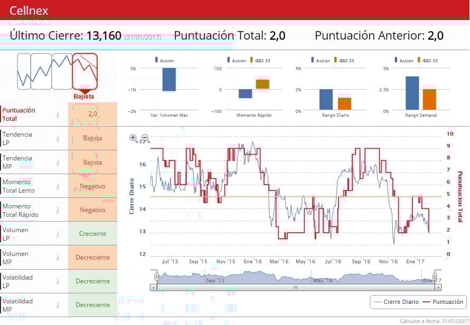
Task: Select the first trend pattern thumbnail
Action: click(24, 71)
